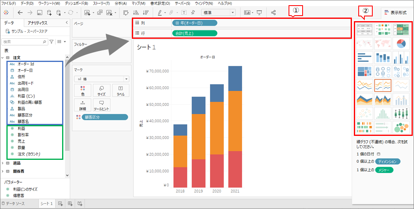Choose the packed bubbles chart type
The height and width of the screenshot is (209, 414).
401,127
